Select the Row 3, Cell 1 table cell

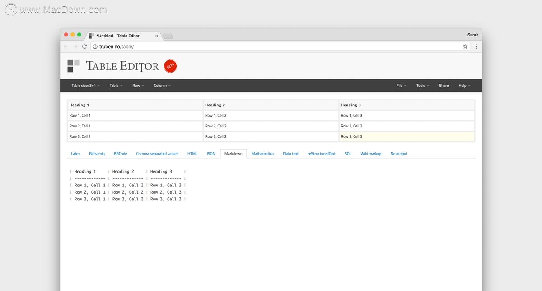tap(135, 136)
